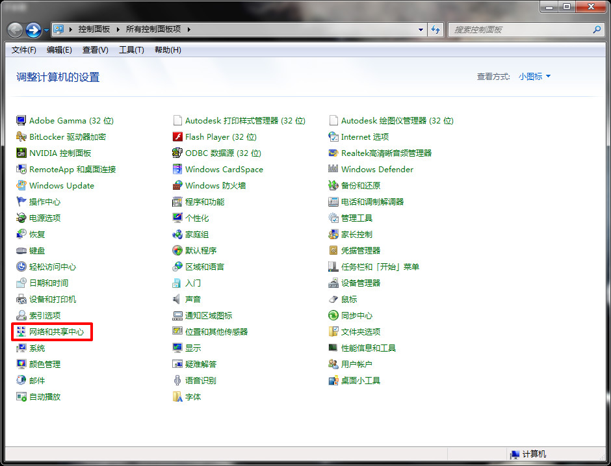This screenshot has height=466, width=611.
Task: Open the 系统 icon
Action: [x=21, y=348]
